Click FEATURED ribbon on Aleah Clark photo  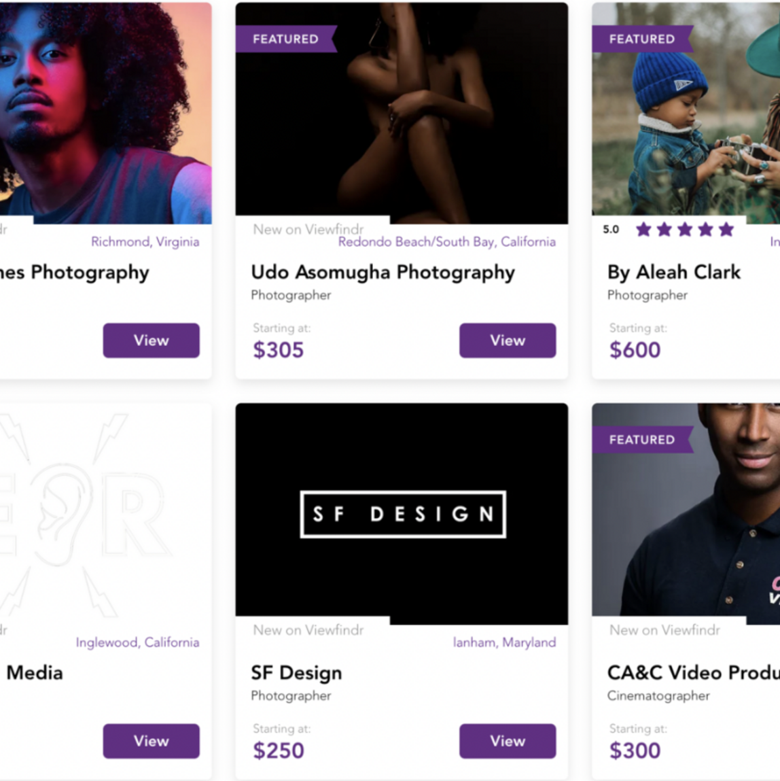pyautogui.click(x=641, y=39)
